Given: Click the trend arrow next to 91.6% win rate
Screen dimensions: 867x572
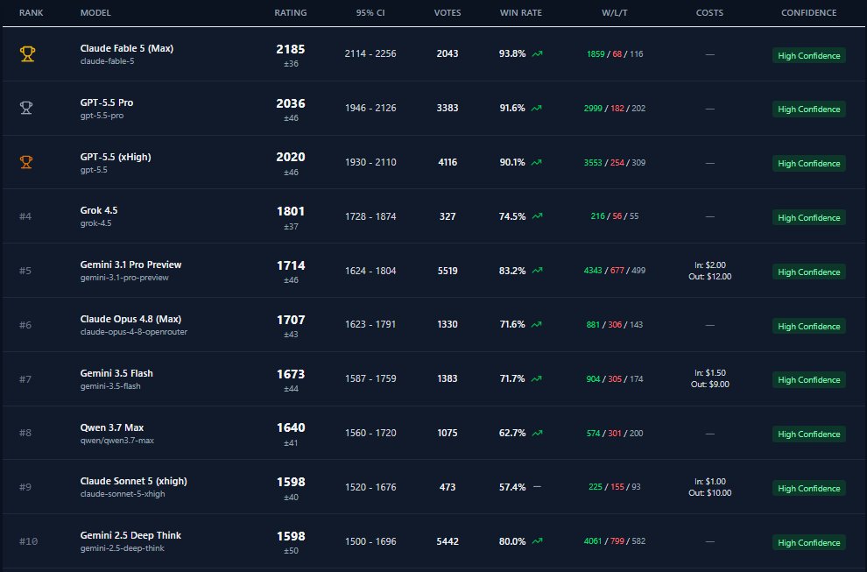Looking at the screenshot, I should click(x=536, y=108).
